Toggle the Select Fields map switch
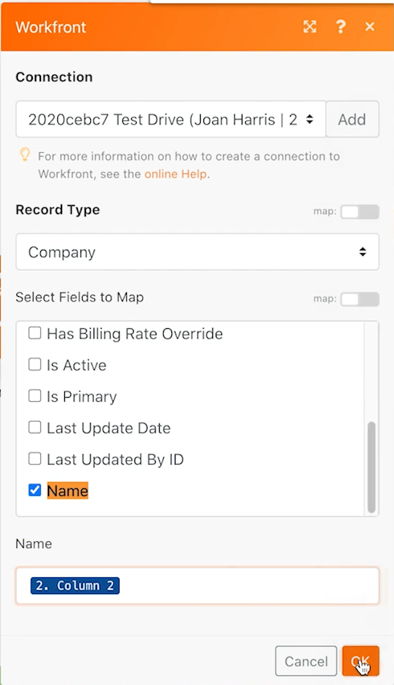This screenshot has height=685, width=394. (359, 300)
